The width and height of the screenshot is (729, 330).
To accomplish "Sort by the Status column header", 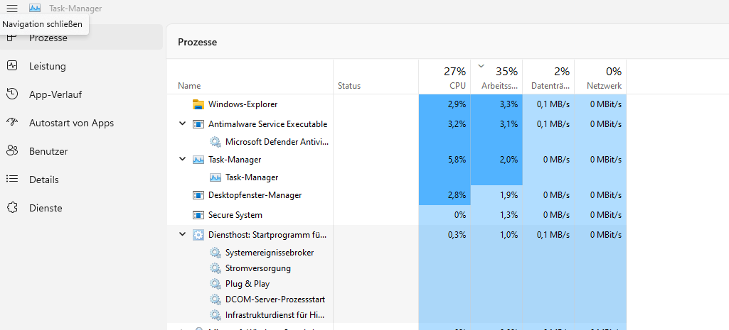I will tap(376, 77).
